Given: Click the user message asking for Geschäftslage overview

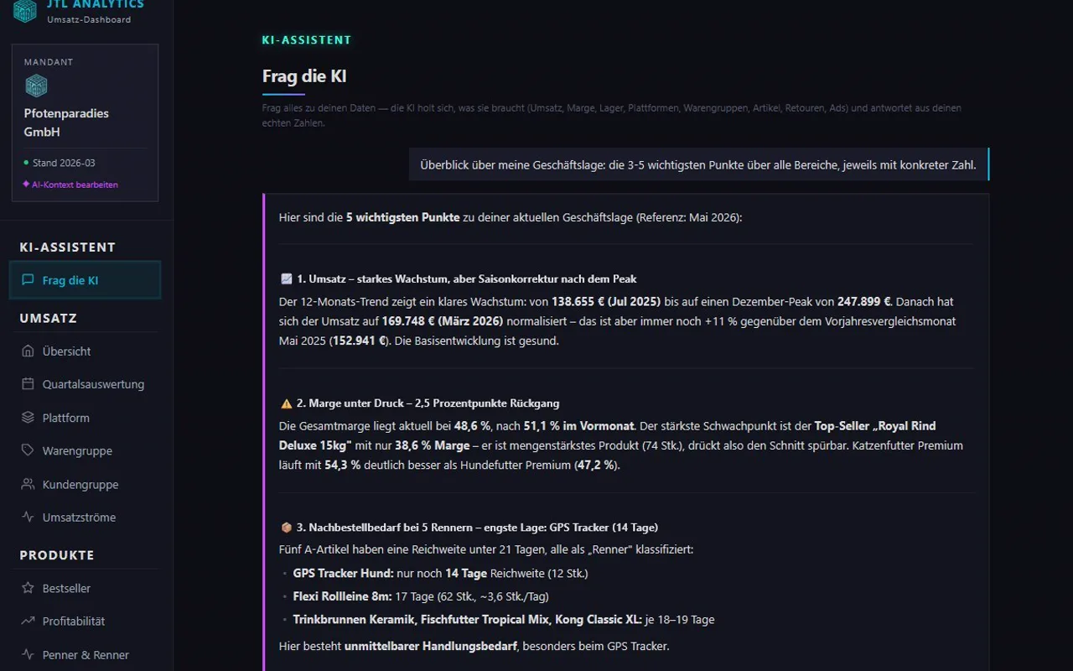Looking at the screenshot, I should point(698,164).
